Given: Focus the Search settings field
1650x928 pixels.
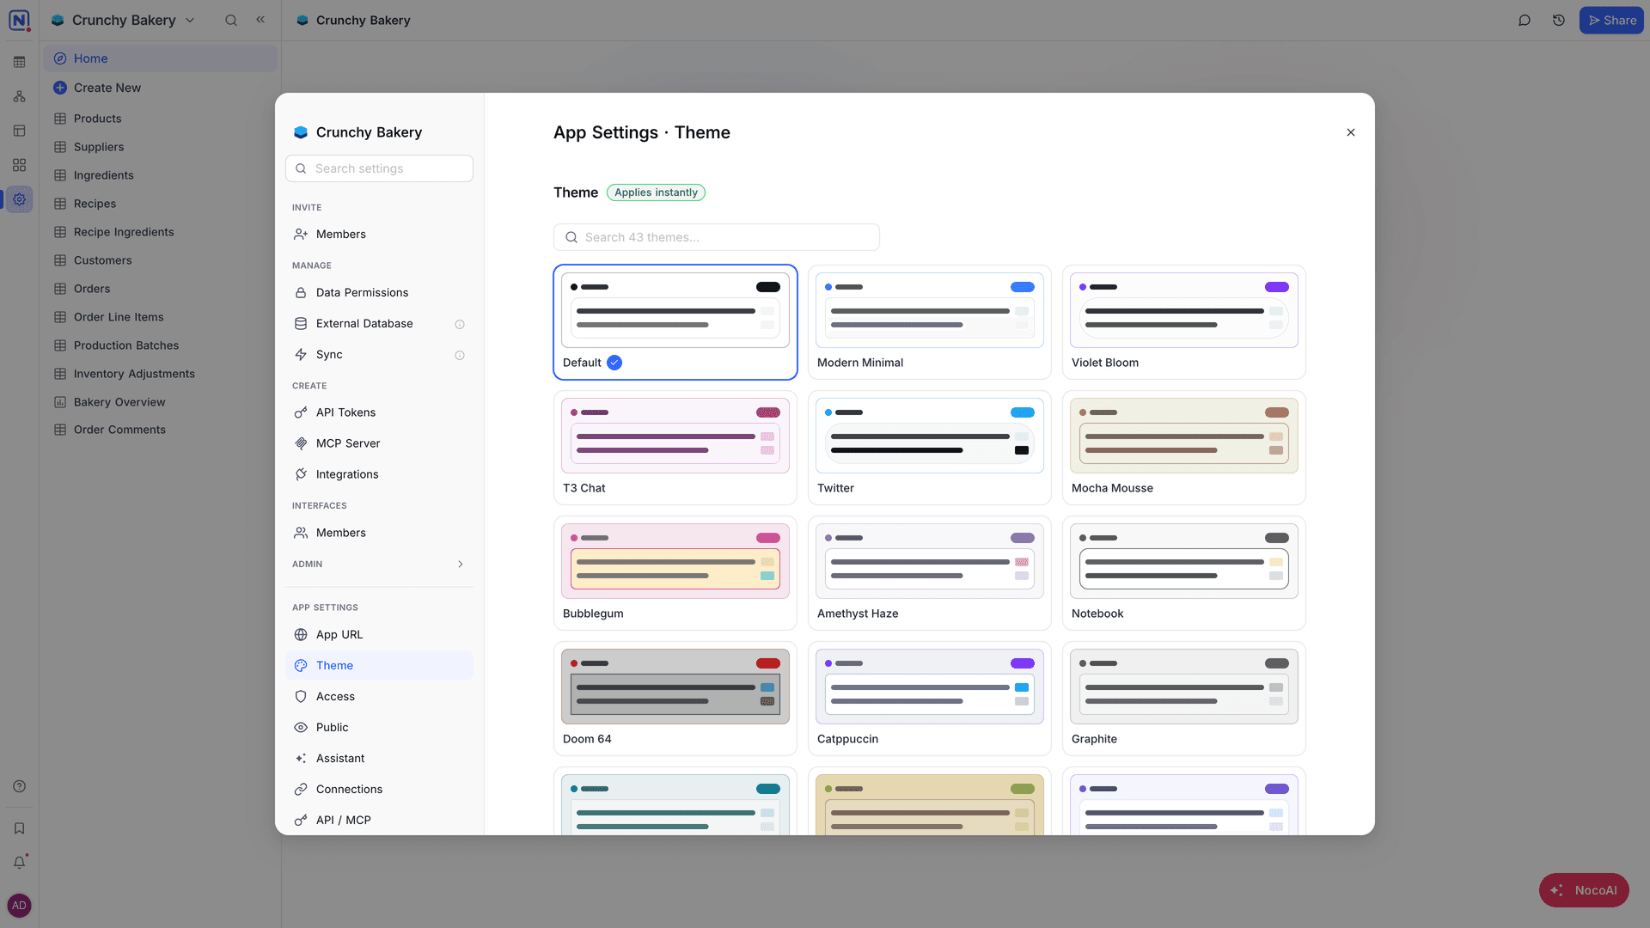Looking at the screenshot, I should (379, 168).
